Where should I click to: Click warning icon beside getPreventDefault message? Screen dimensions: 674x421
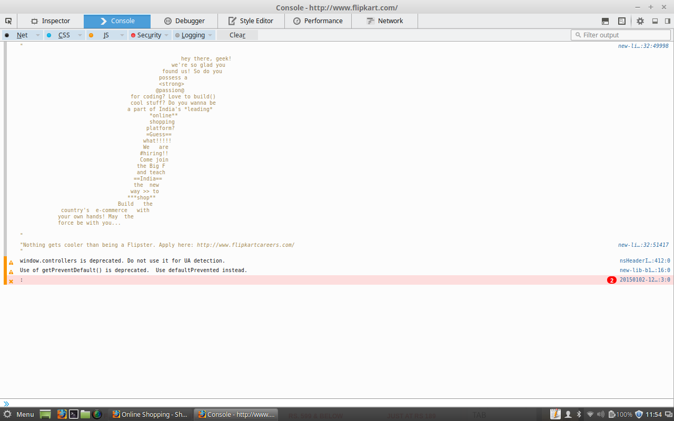[11, 272]
